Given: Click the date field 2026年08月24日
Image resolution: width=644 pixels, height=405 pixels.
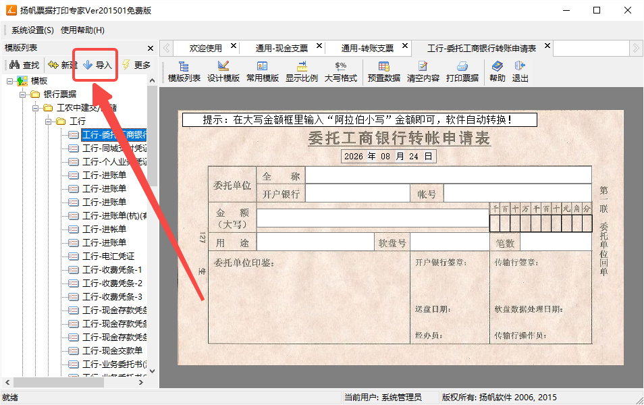Looking at the screenshot, I should pyautogui.click(x=389, y=157).
